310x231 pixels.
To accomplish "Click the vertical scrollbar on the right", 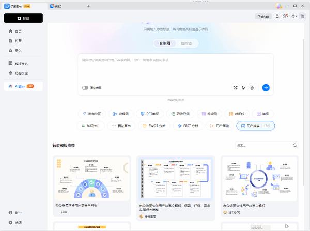I will coord(304,113).
